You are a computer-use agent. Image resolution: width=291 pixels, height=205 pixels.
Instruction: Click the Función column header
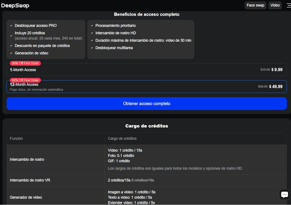pyautogui.click(x=16, y=138)
